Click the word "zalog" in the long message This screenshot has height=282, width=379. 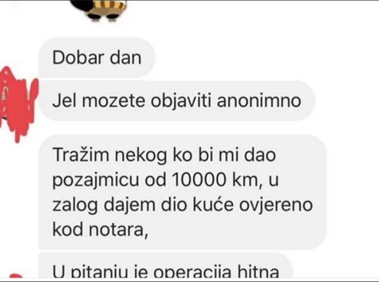pyautogui.click(x=75, y=206)
